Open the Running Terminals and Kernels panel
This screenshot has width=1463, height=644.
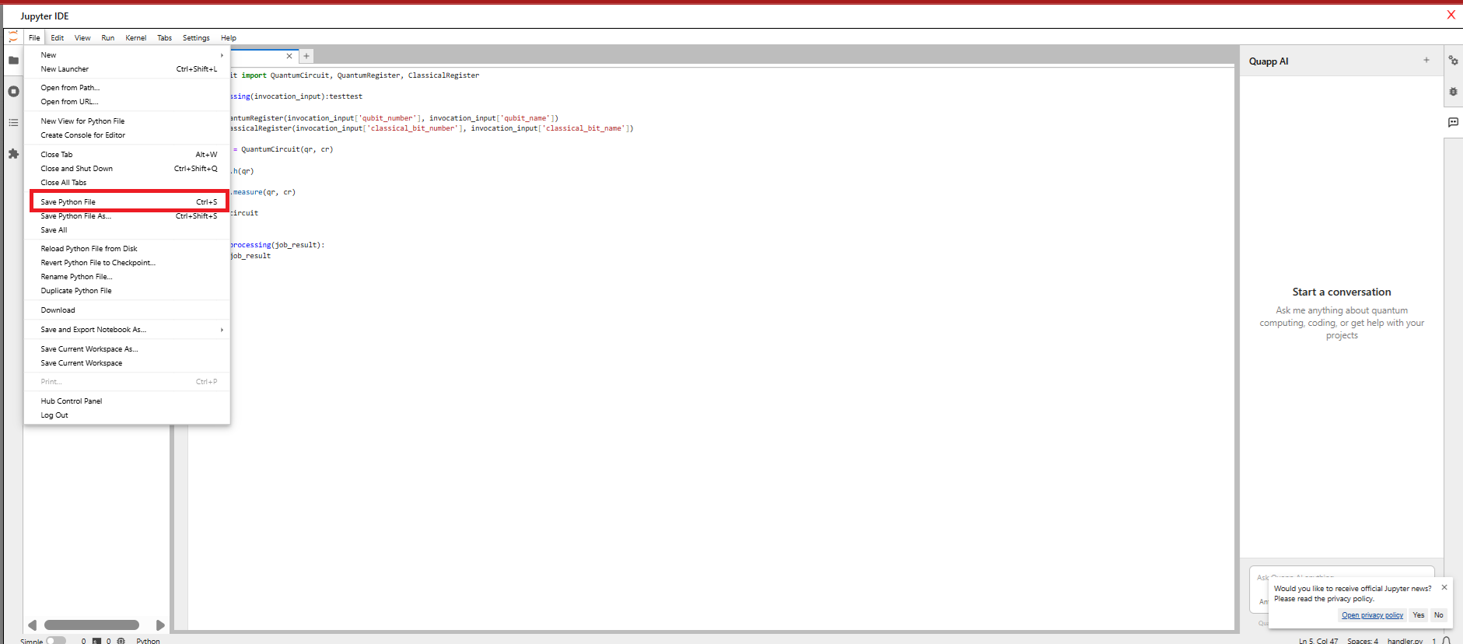click(x=13, y=92)
